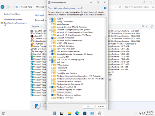Viewport: 155px width, 116px height.
Task: Click the Control Panel taskbar icon
Action: click(92, 113)
